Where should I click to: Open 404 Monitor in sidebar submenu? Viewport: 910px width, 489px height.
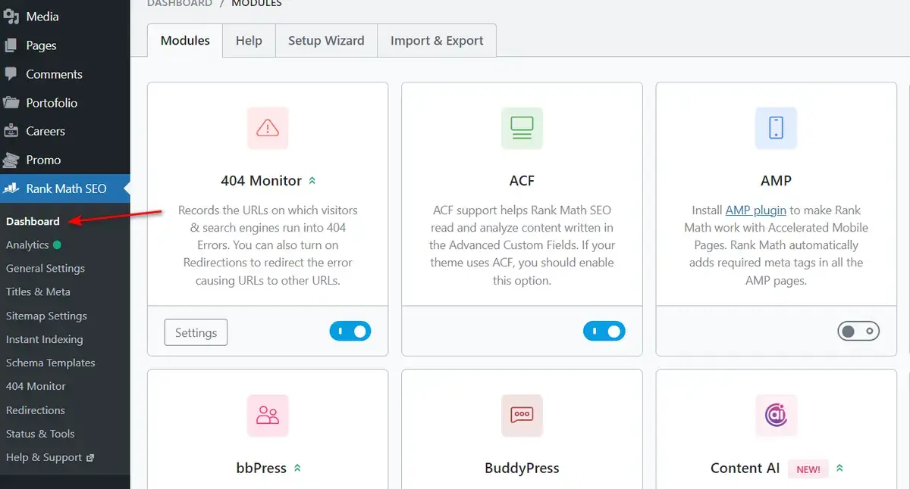tap(36, 387)
